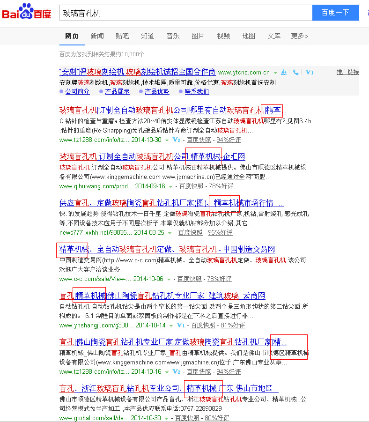369x422 pixels.
Task: Click the V1 badge next to www.ytcnc.com.cn
Action: [309, 73]
